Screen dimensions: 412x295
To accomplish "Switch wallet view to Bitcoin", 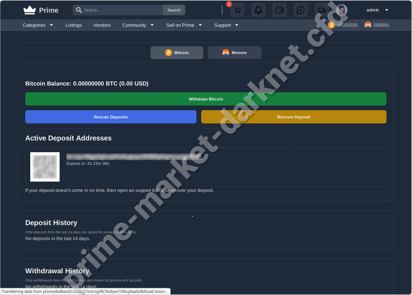I will 176,52.
